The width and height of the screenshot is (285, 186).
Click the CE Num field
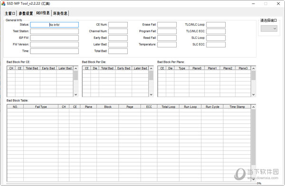[x=118, y=25]
